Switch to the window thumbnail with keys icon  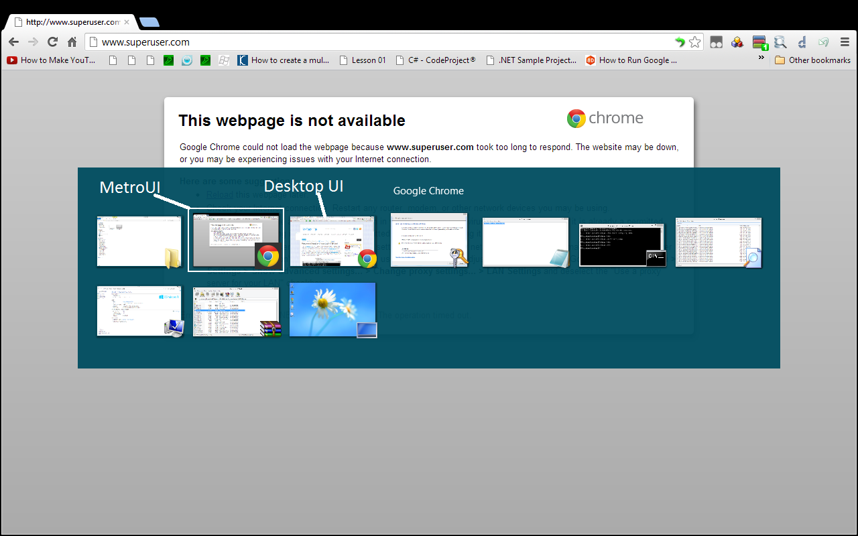[x=429, y=240]
